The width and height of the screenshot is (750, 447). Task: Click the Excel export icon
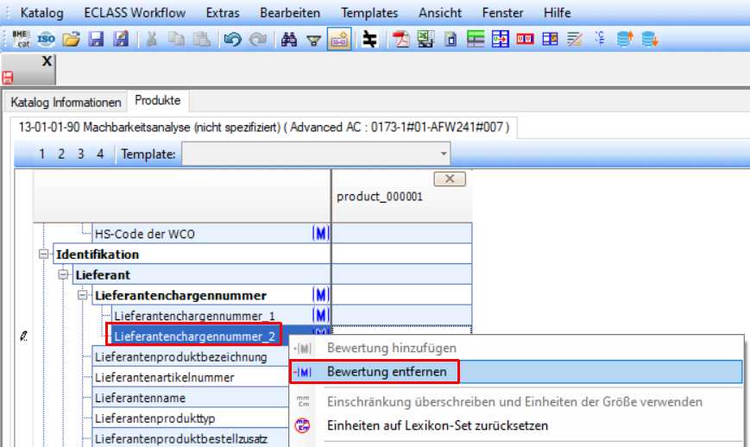(425, 39)
